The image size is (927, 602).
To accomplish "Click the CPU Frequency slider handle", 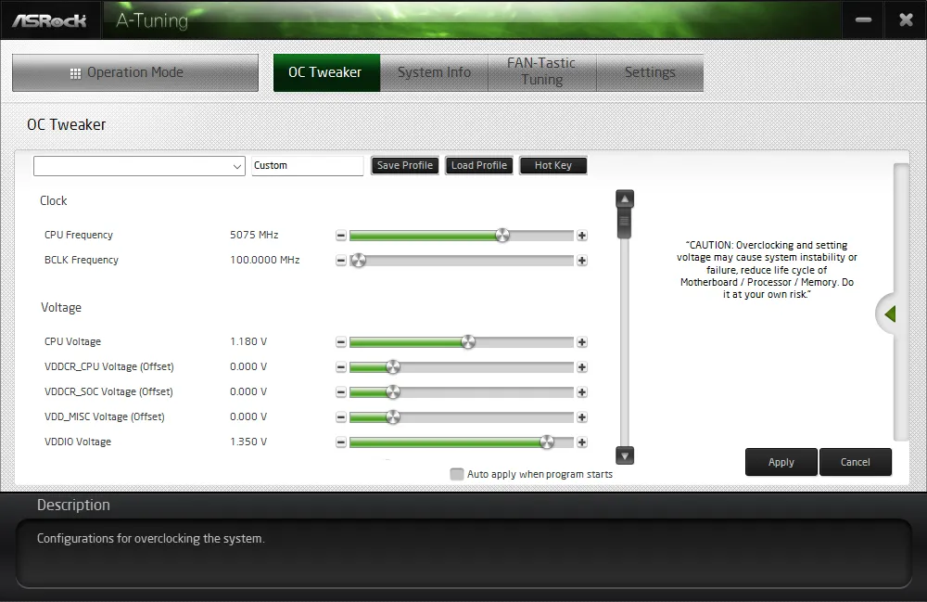I will pyautogui.click(x=502, y=236).
